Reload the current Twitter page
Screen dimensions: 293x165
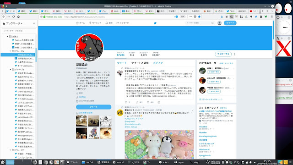[13, 16]
